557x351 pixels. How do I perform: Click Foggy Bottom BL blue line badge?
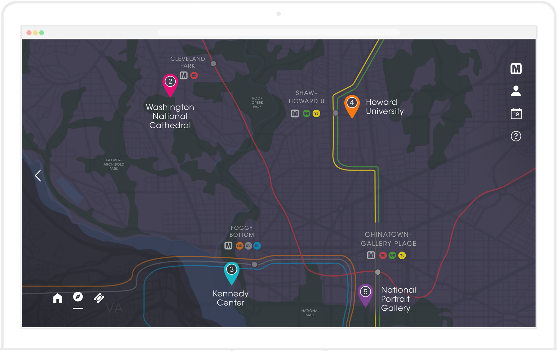[x=257, y=246]
